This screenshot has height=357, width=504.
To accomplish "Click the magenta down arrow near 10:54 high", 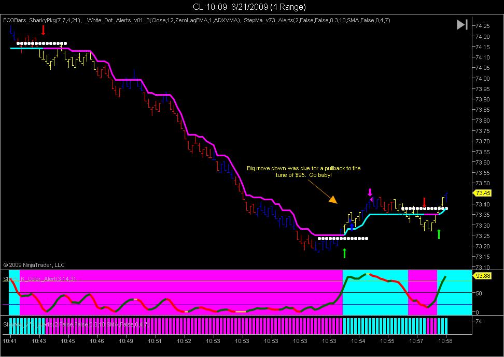I will coord(370,192).
